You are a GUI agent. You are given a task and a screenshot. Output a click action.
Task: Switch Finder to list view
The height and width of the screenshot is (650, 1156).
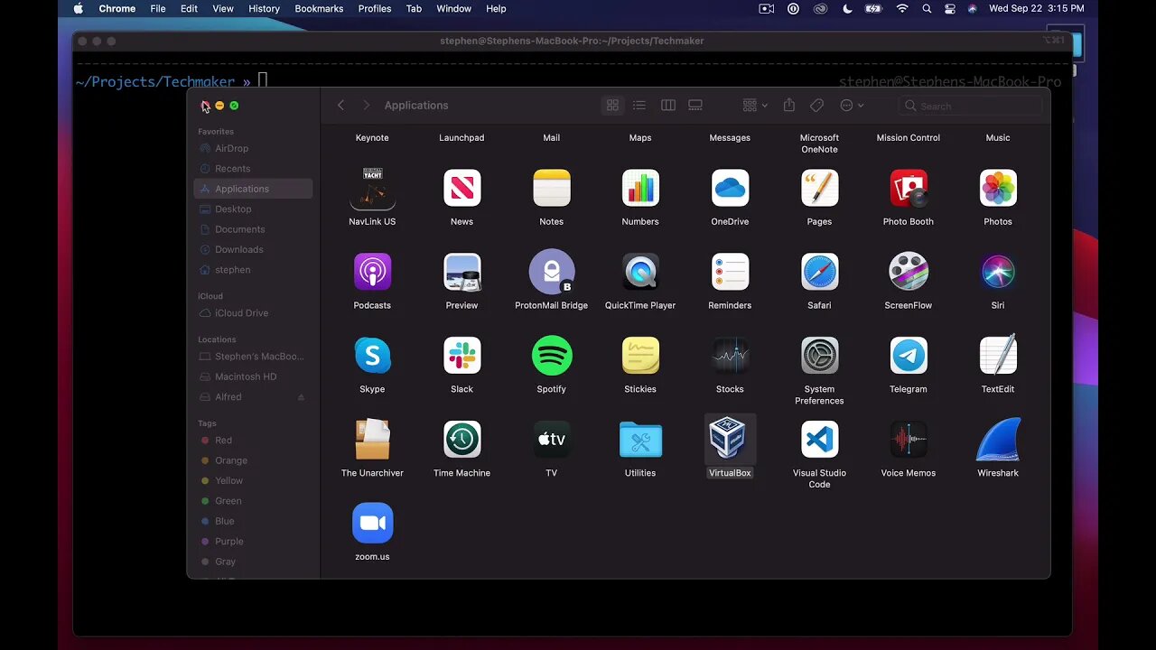point(639,106)
